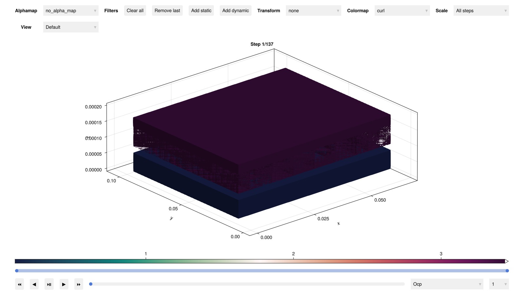Click the x-axis tick label 0.050

(380, 200)
